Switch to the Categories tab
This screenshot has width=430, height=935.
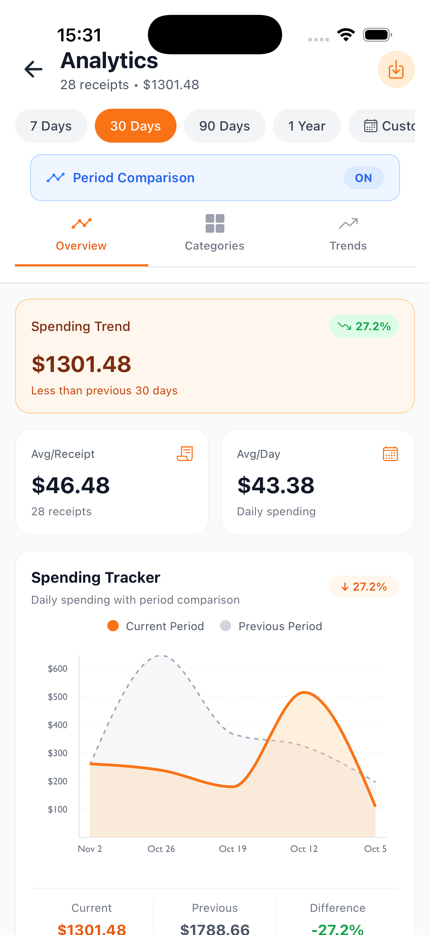tap(214, 236)
